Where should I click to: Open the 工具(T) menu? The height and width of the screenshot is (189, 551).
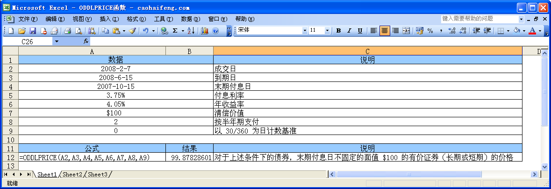point(164,19)
